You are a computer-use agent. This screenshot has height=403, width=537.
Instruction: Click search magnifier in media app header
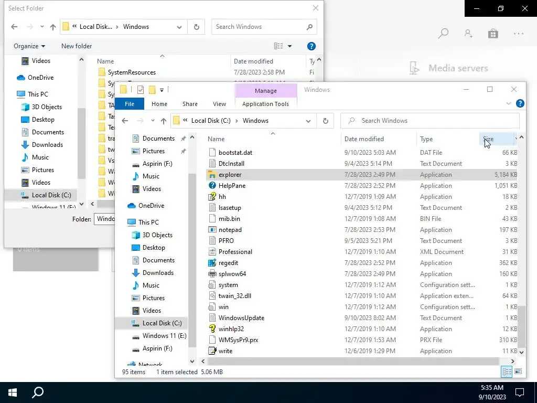(x=443, y=34)
